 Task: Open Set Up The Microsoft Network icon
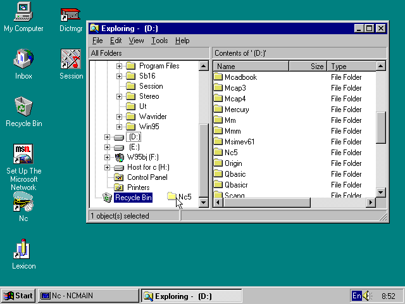click(x=23, y=155)
